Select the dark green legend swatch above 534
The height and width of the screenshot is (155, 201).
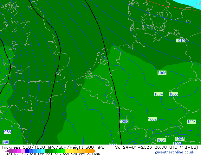click(47, 151)
